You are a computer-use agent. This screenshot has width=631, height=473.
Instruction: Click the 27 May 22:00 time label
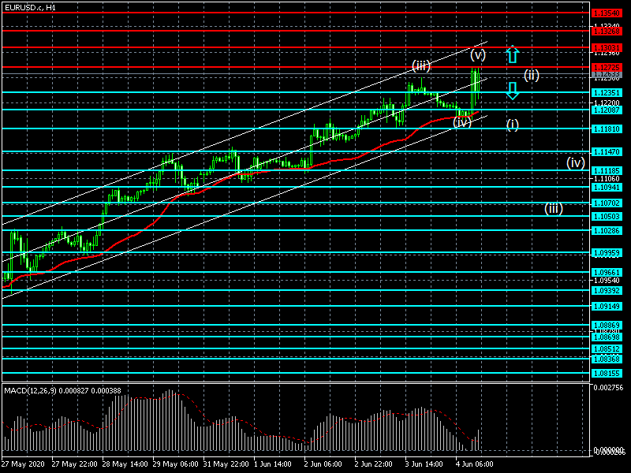click(74, 464)
